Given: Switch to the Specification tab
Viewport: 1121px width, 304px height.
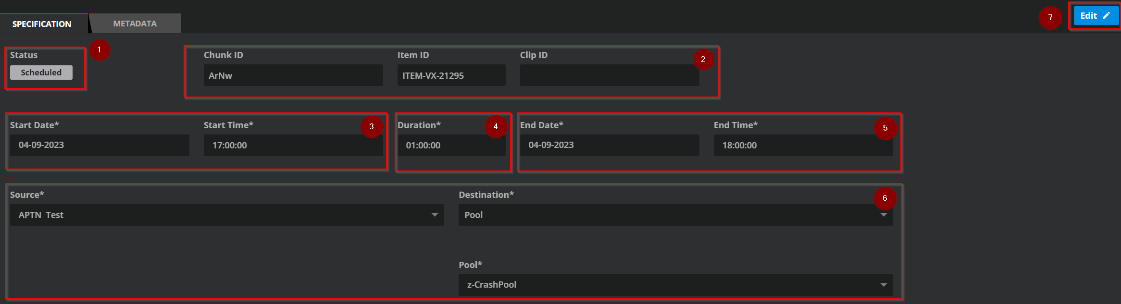Looking at the screenshot, I should (x=42, y=24).
